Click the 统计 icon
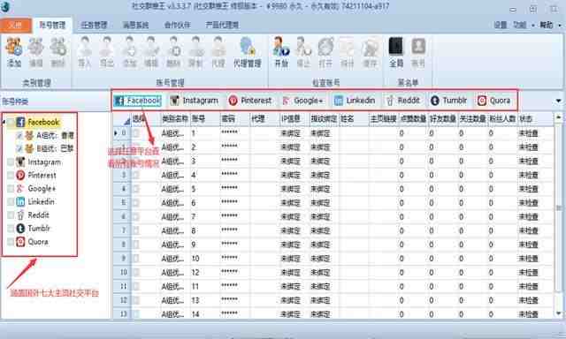This screenshot has height=339, width=566. tap(348, 52)
